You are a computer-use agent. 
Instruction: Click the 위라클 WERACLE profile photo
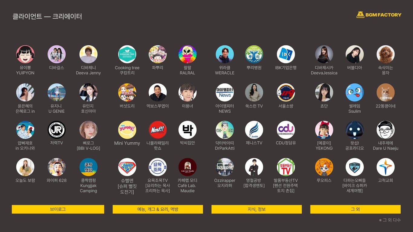pos(225,54)
